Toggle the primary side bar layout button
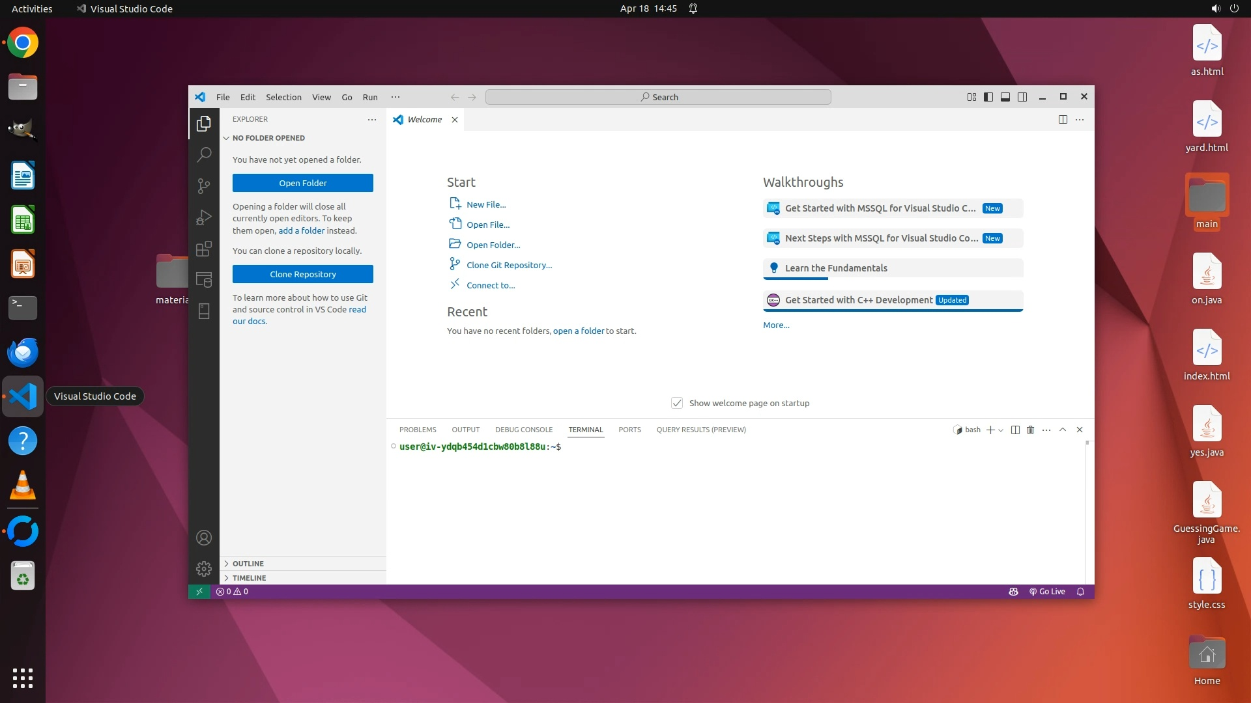 pos(988,97)
